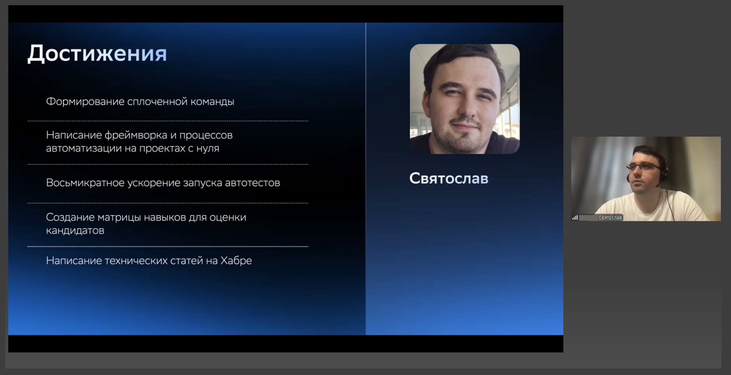This screenshot has height=375, width=731.
Task: Click the signal strength icon on webcam tile
Action: click(575, 217)
